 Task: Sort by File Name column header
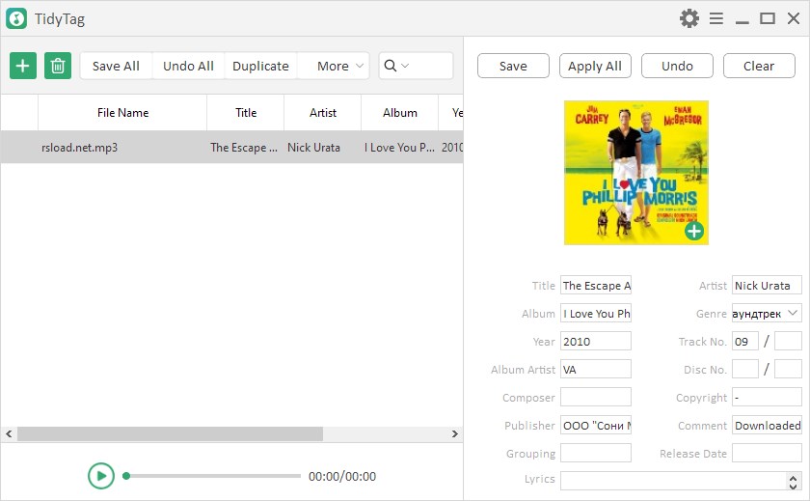click(x=122, y=113)
